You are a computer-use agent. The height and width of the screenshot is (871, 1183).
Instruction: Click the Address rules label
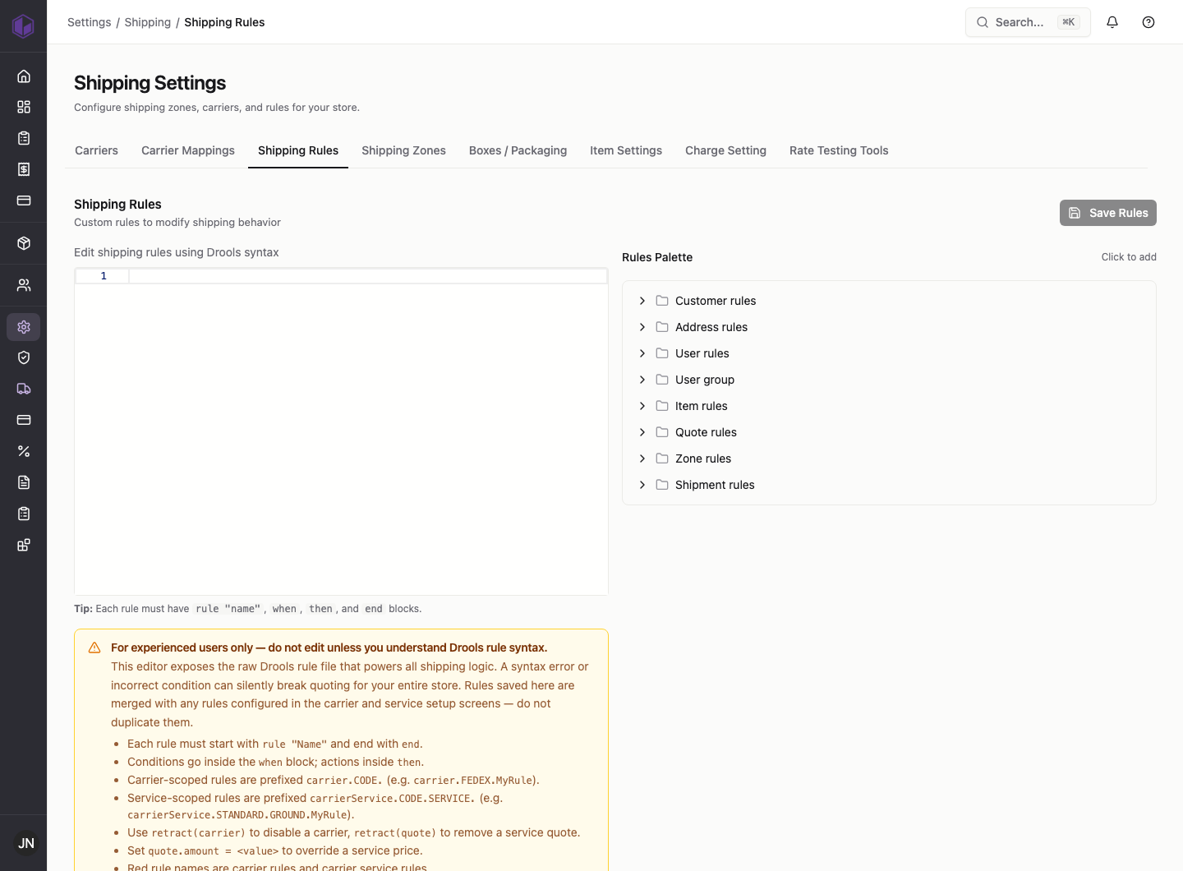point(711,327)
